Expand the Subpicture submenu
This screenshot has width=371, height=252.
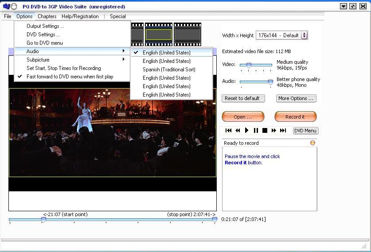click(72, 60)
